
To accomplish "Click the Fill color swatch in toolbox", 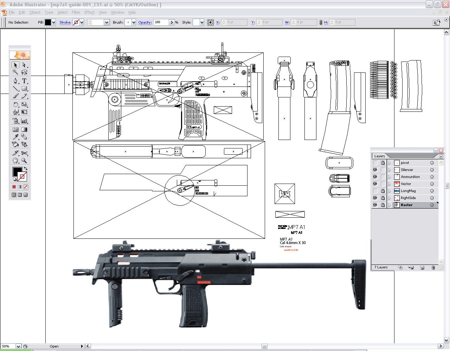I will (17, 172).
